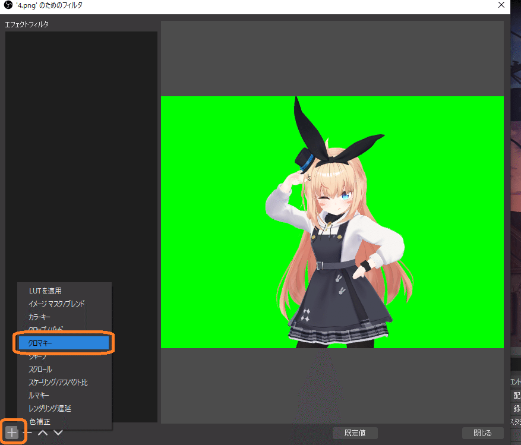Click the green screen character preview
Screen dimensions: 521x445
pyautogui.click(x=332, y=222)
